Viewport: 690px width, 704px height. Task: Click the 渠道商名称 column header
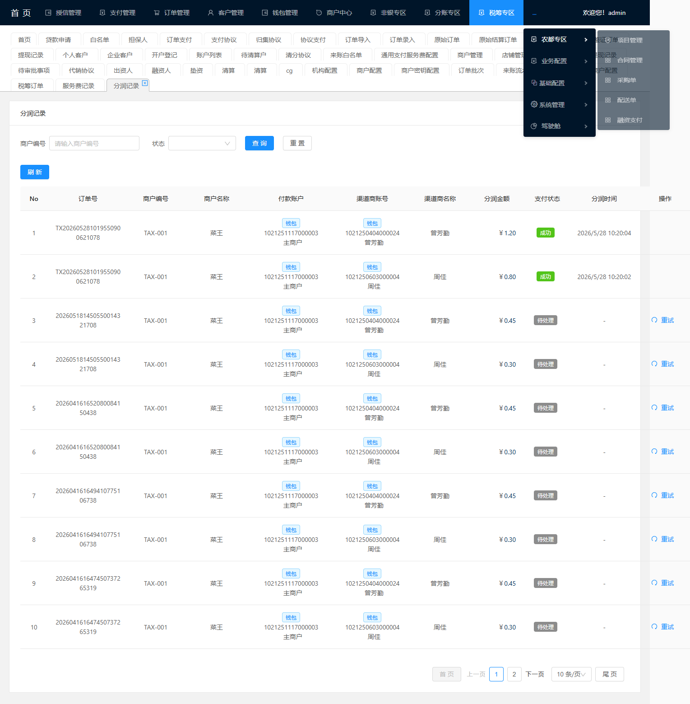click(x=440, y=199)
